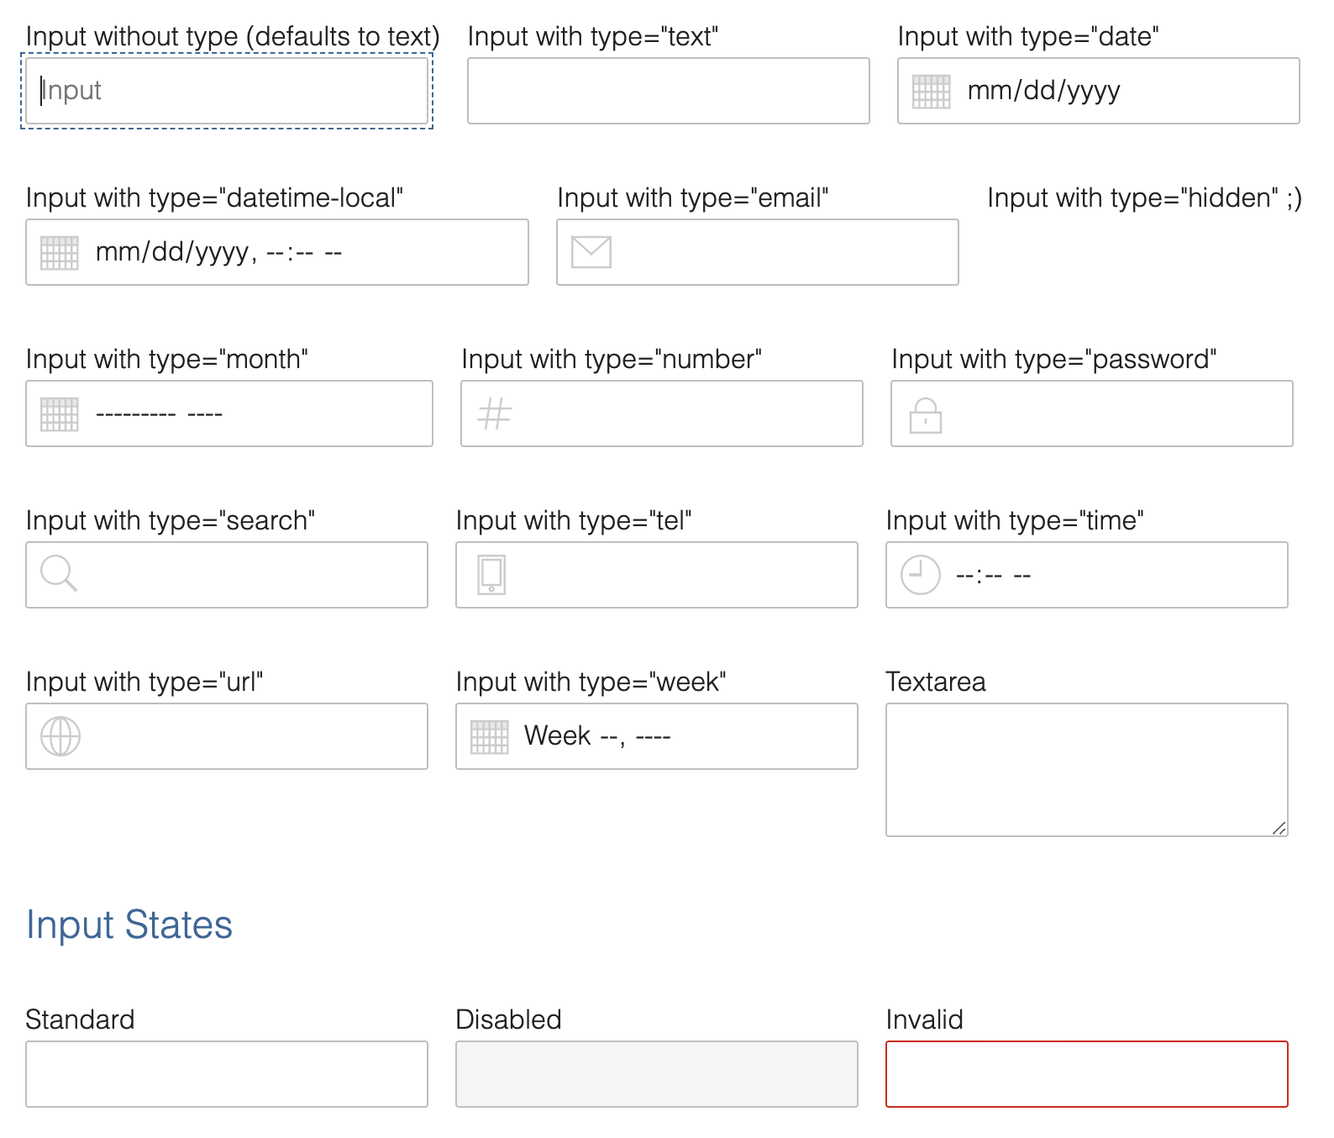Screen dimensions: 1334x1138
Task: Click the calendar icon in datetime-local input
Action: pos(60,253)
